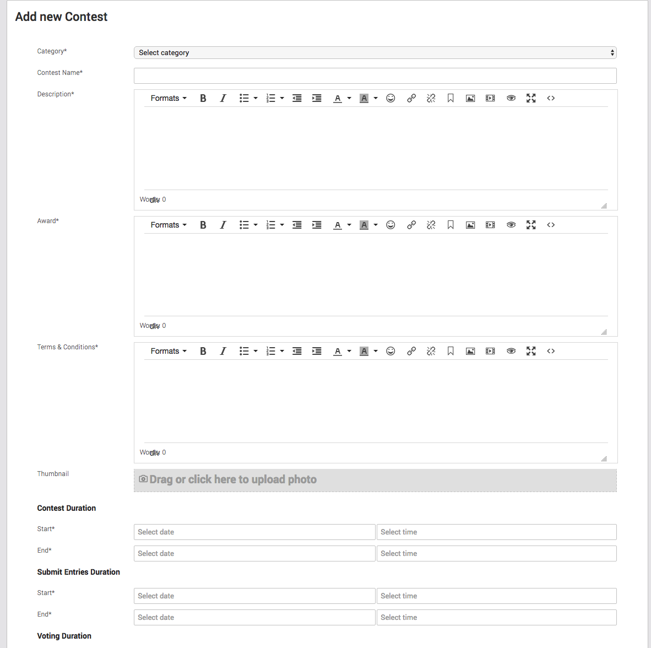Apply text color in the Award editor
The height and width of the screenshot is (648, 651).
point(338,225)
